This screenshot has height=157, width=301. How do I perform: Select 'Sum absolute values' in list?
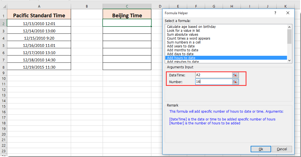click(182, 35)
